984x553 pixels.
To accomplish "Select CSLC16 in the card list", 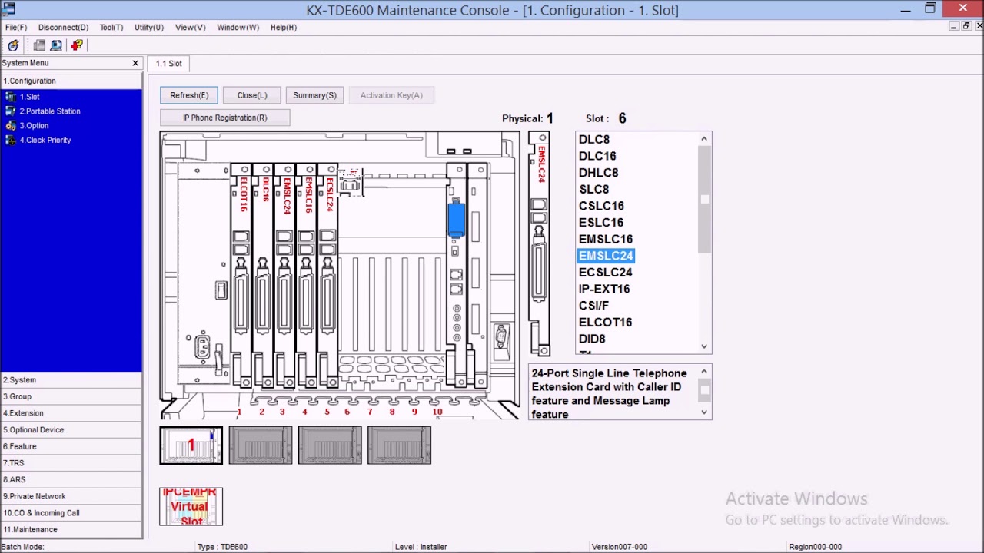I will pyautogui.click(x=601, y=206).
